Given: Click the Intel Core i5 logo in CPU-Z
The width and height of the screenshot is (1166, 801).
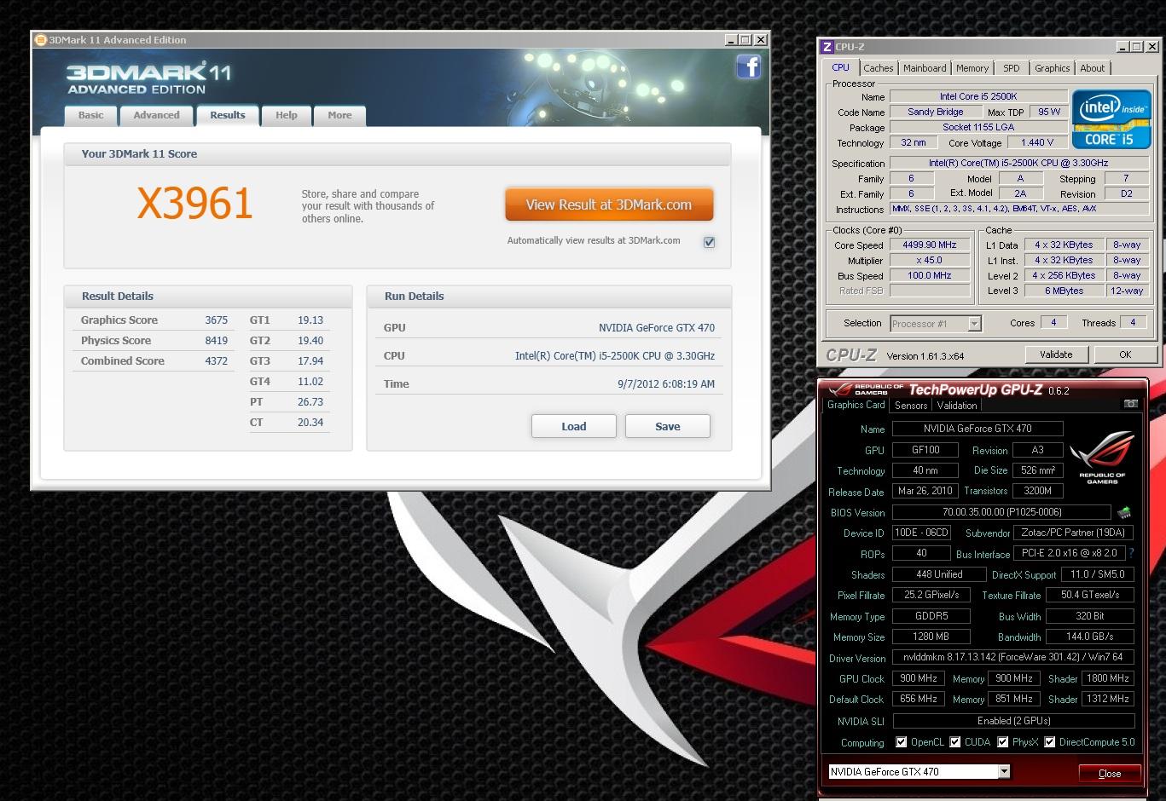Looking at the screenshot, I should pos(1111,119).
